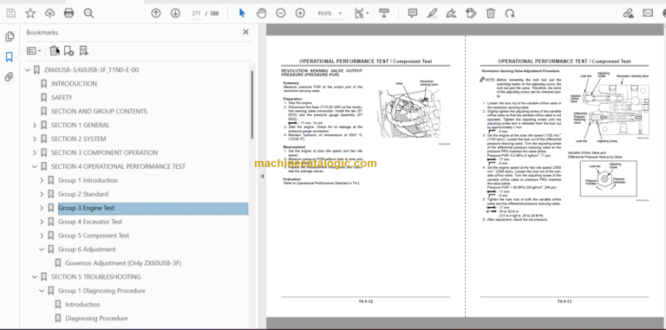
Task: Open the page thumbnails panel
Action: 10,37
